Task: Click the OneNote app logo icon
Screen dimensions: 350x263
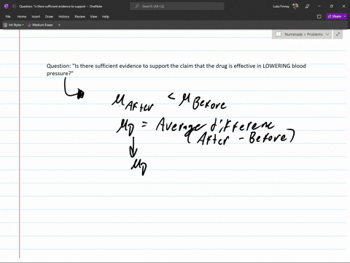Action: point(7,7)
